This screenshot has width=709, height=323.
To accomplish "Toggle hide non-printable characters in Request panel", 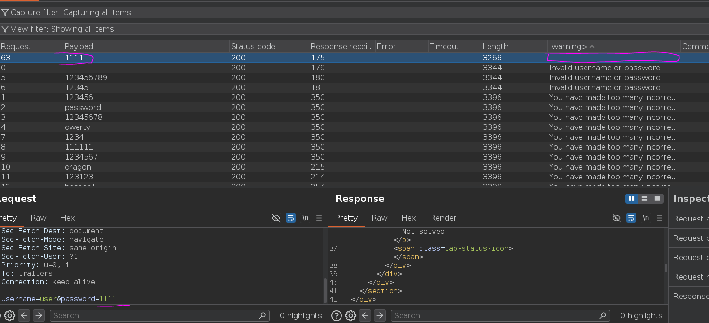I will 276,218.
